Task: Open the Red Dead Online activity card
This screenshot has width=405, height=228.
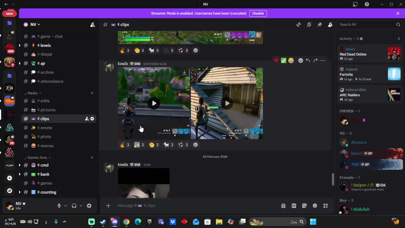Action: 370,54
